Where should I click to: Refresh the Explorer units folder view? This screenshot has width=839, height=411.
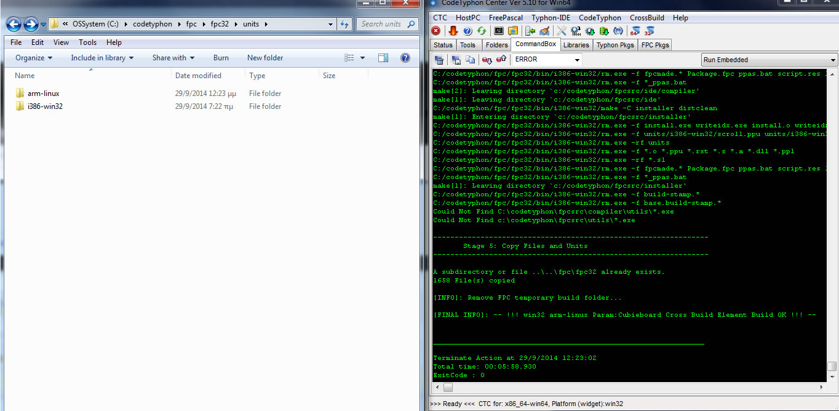pyautogui.click(x=345, y=25)
